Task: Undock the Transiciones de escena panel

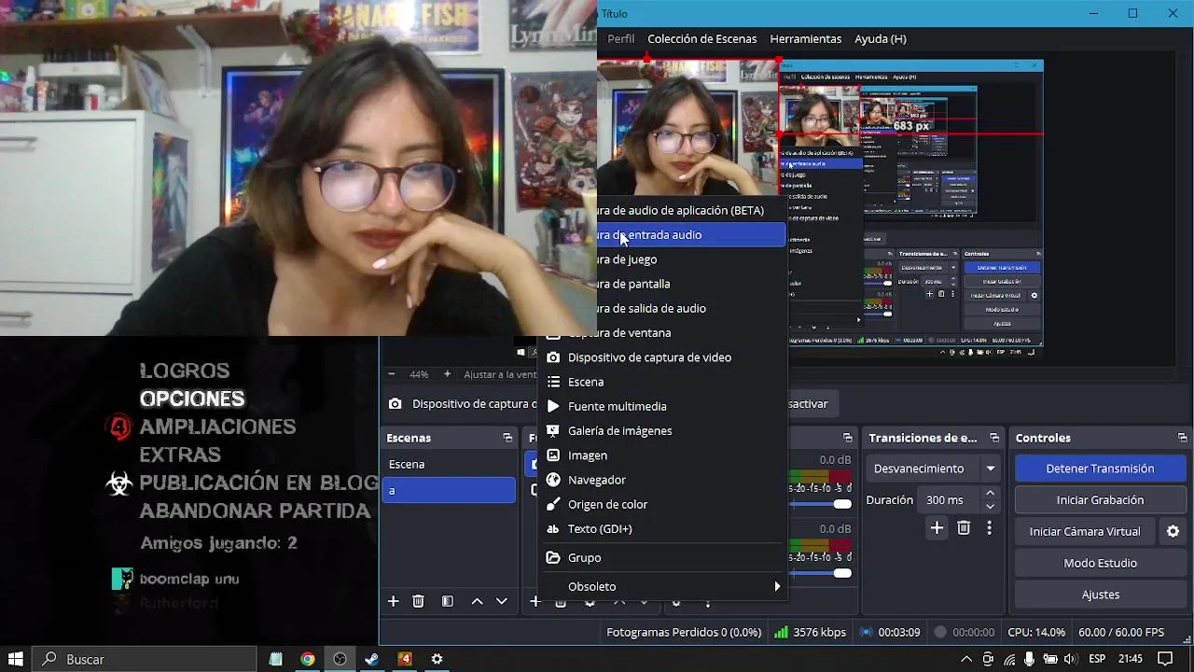Action: [x=994, y=438]
